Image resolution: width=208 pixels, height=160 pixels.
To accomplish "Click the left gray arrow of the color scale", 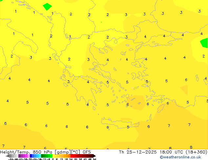I will point(8,156).
